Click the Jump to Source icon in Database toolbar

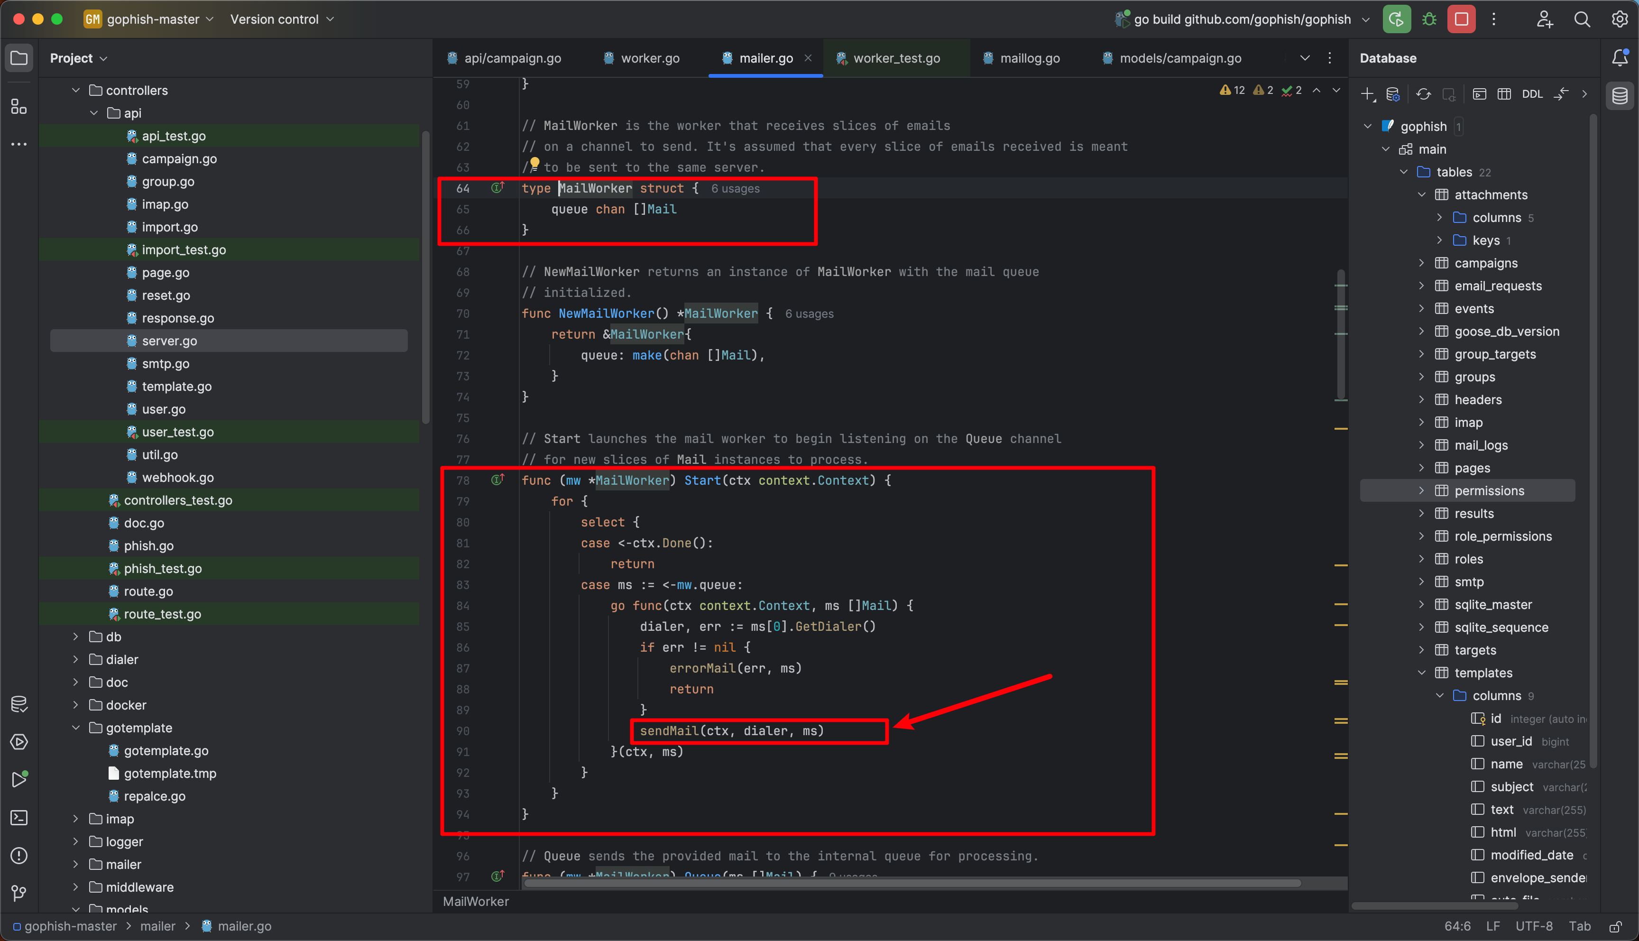click(1561, 94)
